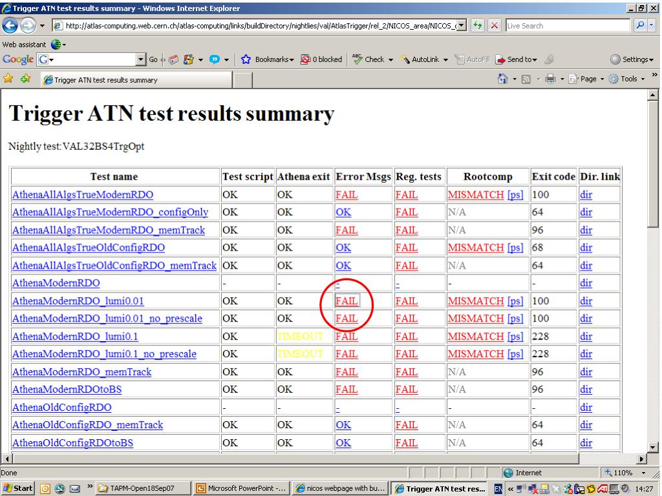Screen dimensions: 662x496
Task: Click Error Msgs OK for AthenaOldConfigRDO_memTrack
Action: 343,425
